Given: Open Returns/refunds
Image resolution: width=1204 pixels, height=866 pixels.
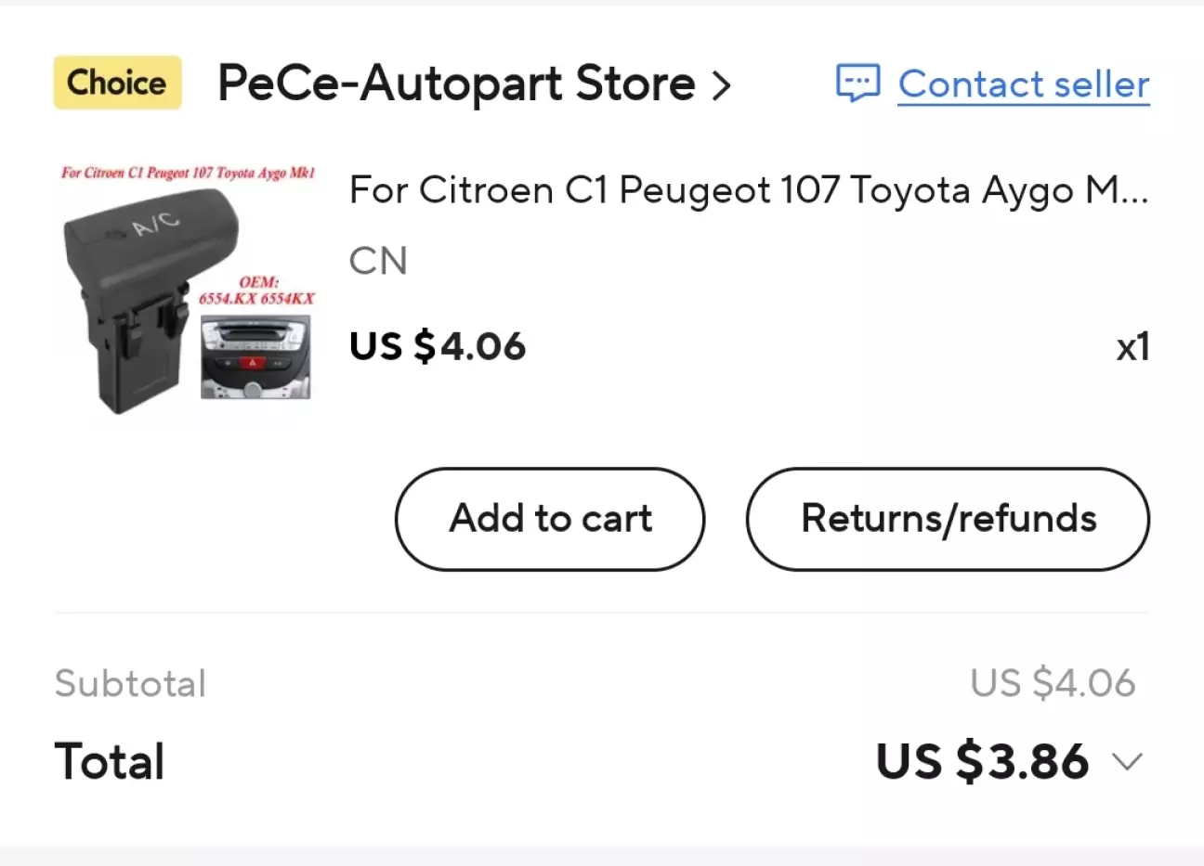Looking at the screenshot, I should point(948,518).
